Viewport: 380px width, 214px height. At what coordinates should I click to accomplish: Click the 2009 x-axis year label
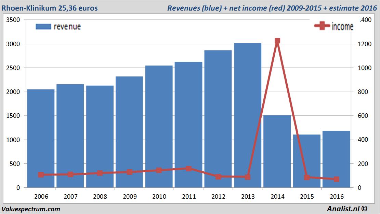(x=130, y=196)
